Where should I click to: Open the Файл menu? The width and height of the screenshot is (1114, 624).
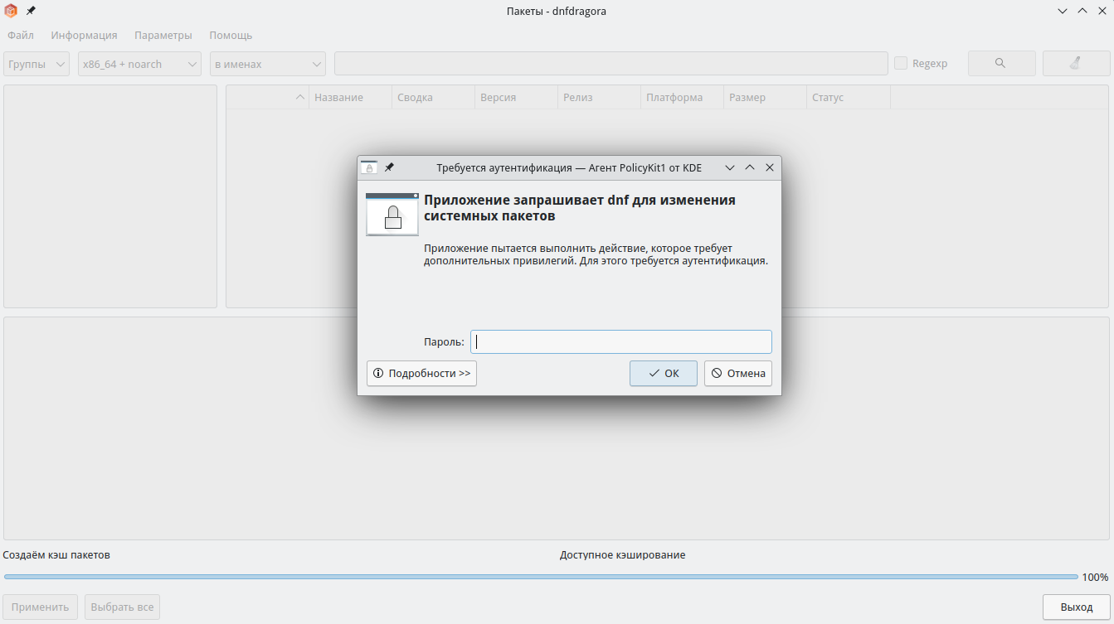(x=21, y=36)
